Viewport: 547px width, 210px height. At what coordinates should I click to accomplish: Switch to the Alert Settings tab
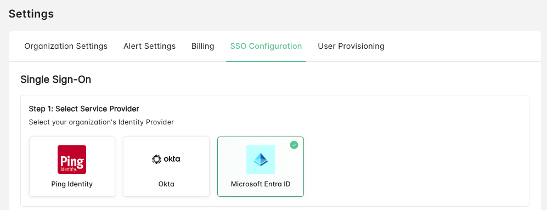149,46
